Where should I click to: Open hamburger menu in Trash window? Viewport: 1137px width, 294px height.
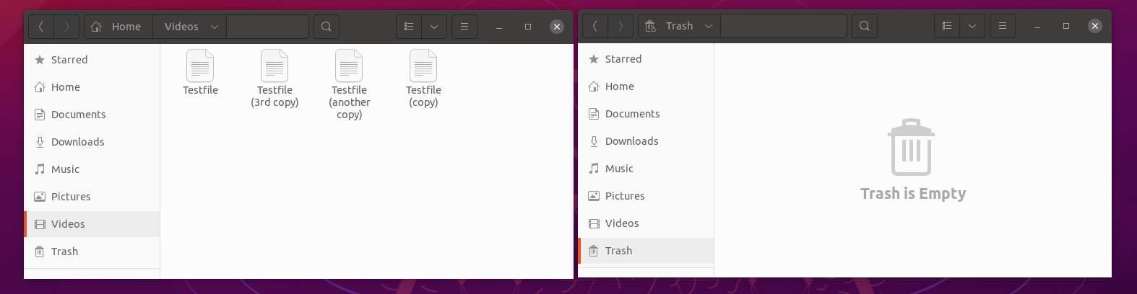coord(1003,26)
